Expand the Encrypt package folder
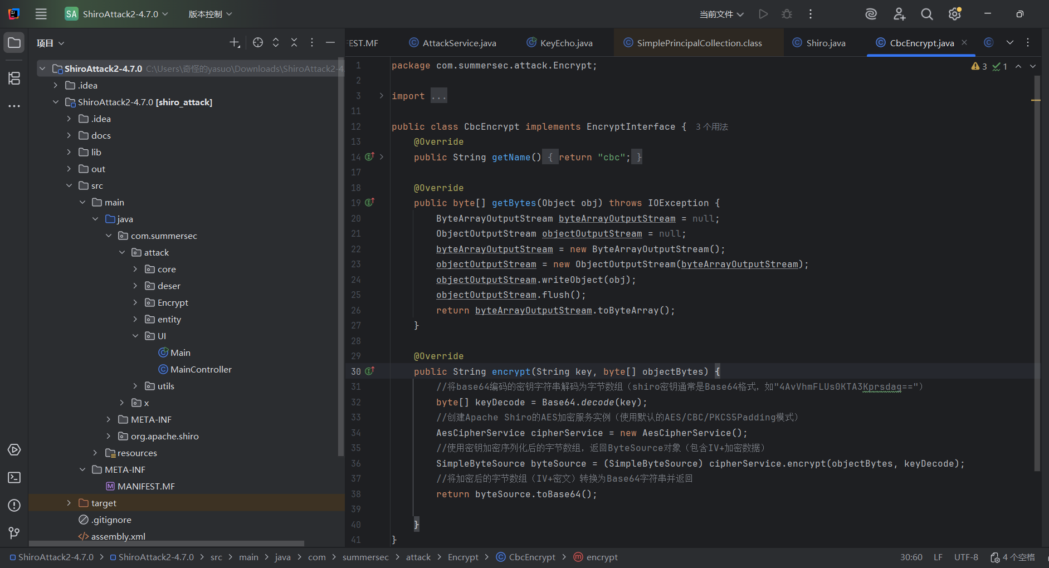This screenshot has width=1049, height=568. tap(135, 302)
